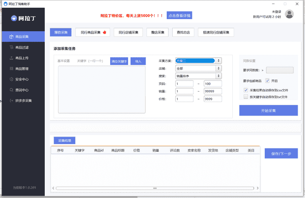This screenshot has height=198, width=305.
Task: Open the 店铺 dropdown showing 全部
Action: tap(198, 68)
